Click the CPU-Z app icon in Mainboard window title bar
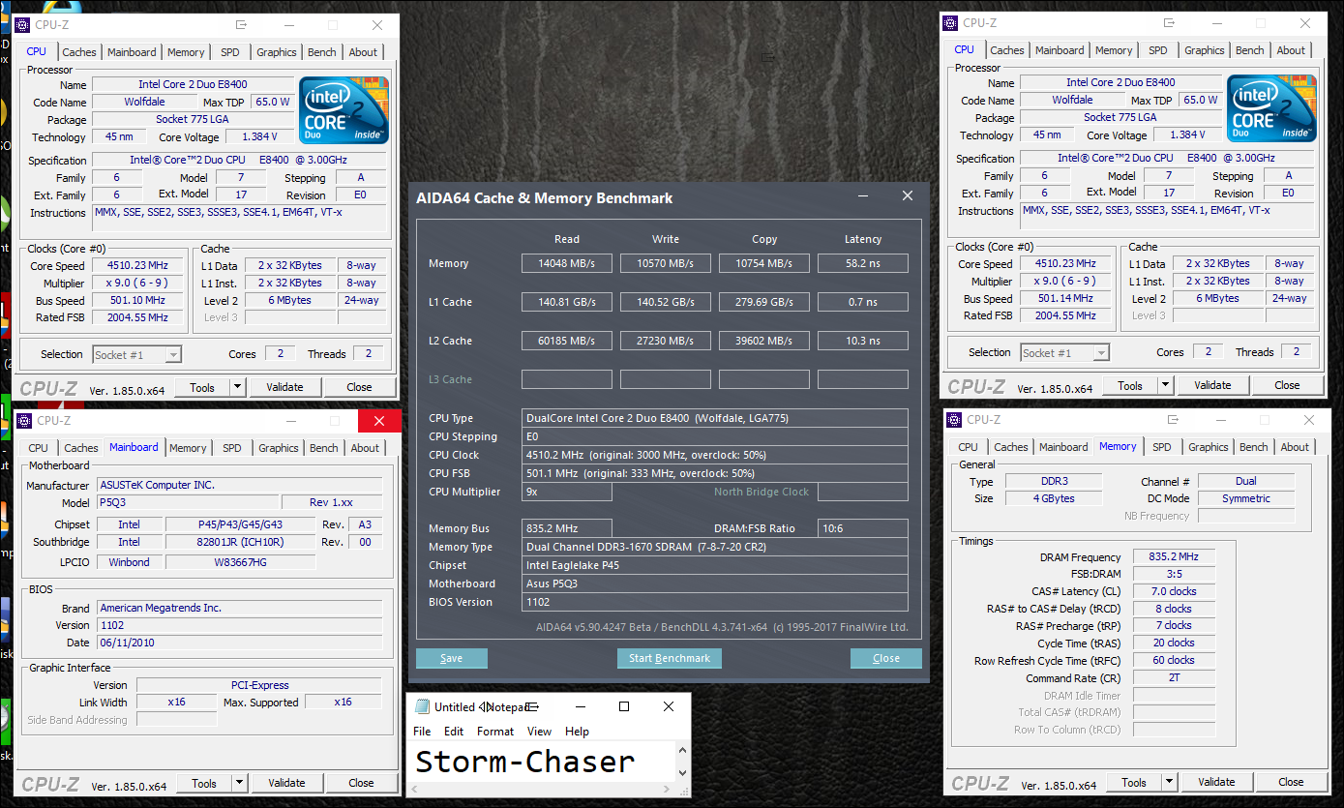1344x808 pixels. click(x=25, y=421)
